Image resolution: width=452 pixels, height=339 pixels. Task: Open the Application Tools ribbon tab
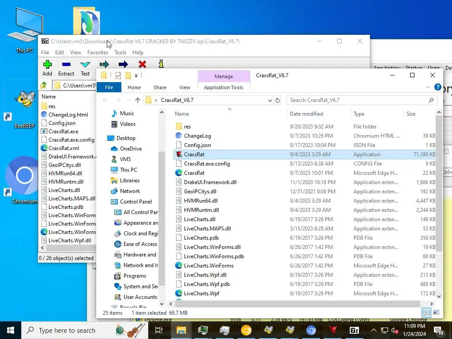(223, 87)
